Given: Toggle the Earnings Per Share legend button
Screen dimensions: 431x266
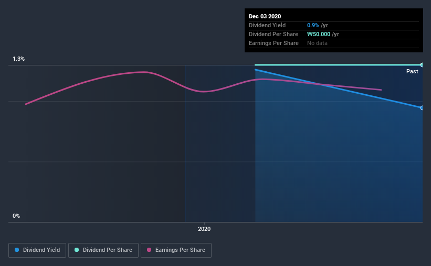Looking at the screenshot, I should pyautogui.click(x=176, y=250).
